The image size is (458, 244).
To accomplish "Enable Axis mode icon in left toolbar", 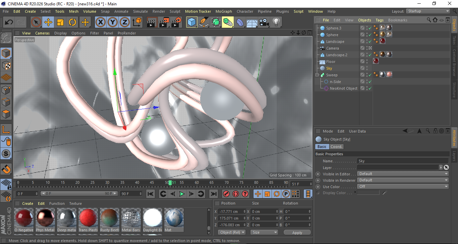I will pos(6,130).
